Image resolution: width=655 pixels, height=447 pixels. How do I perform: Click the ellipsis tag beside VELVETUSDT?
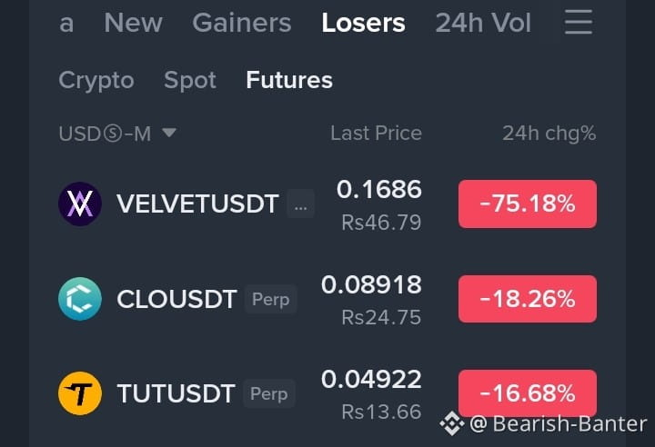click(x=301, y=204)
